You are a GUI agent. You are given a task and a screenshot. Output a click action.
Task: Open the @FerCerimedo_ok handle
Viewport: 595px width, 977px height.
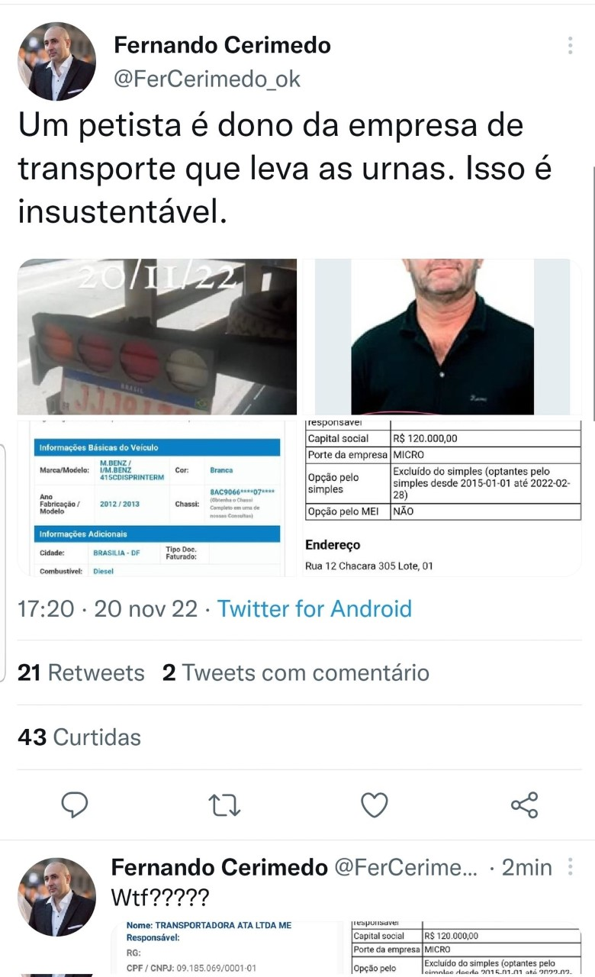pos(207,79)
